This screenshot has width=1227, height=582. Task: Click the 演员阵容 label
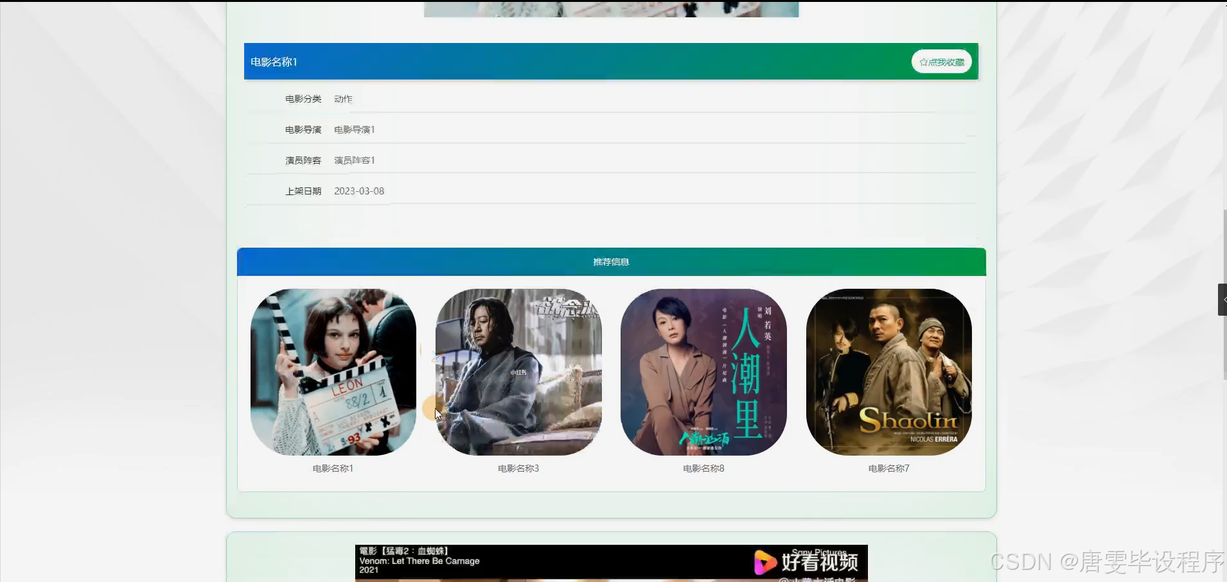pos(303,160)
